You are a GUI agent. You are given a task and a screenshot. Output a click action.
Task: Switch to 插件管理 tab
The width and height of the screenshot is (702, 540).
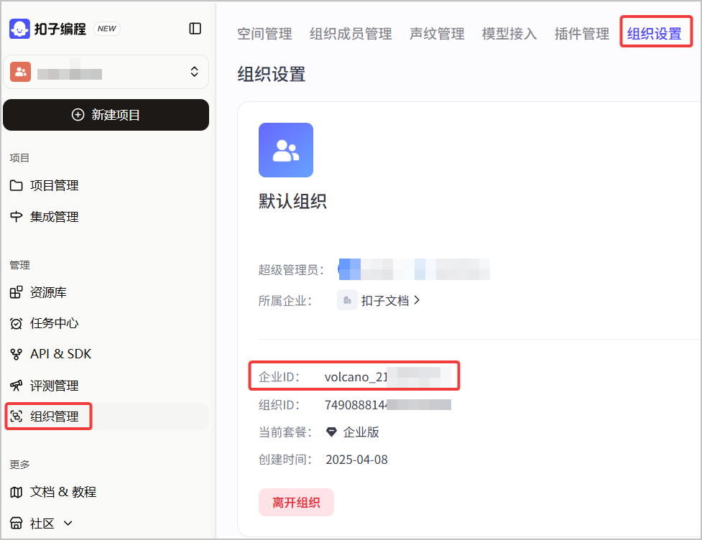[581, 34]
